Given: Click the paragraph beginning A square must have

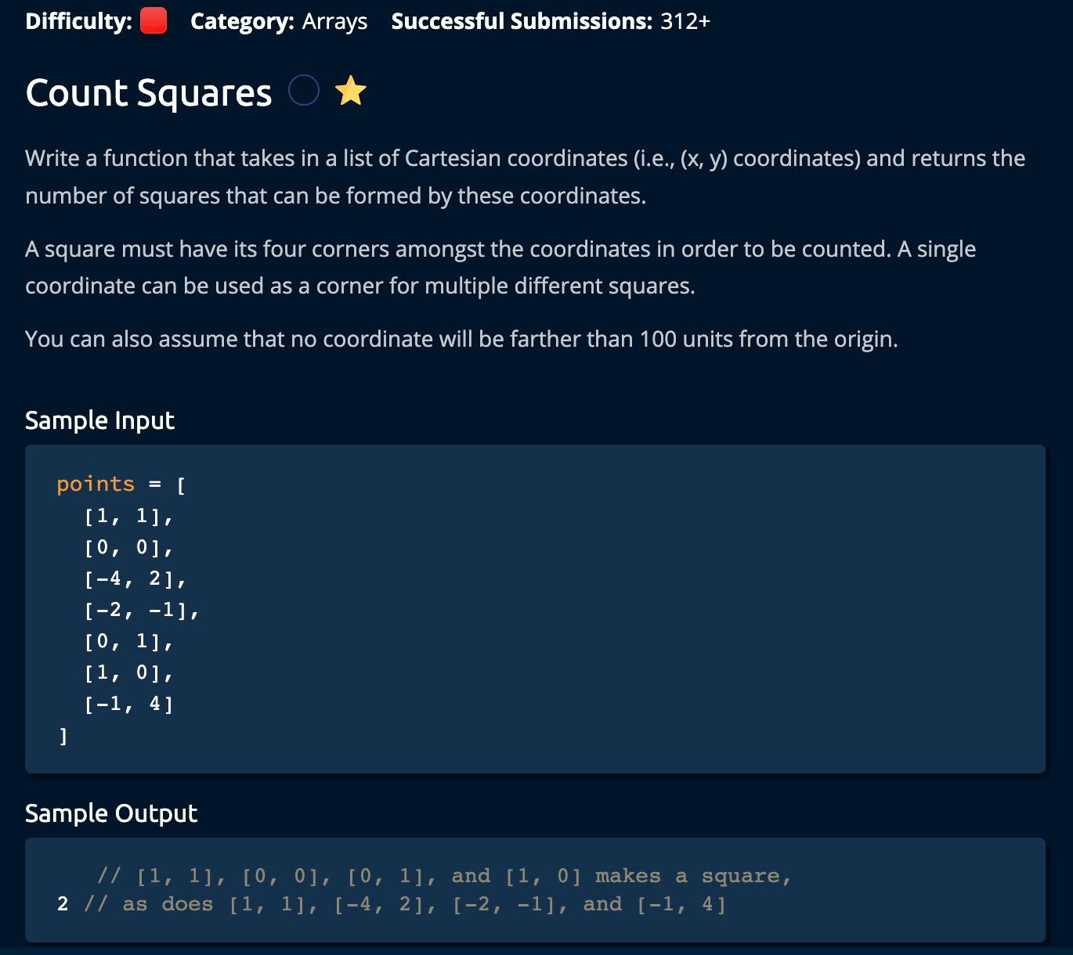Looking at the screenshot, I should click(500, 268).
